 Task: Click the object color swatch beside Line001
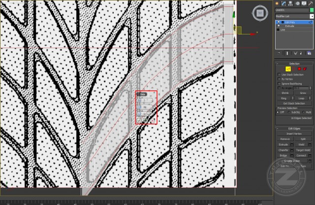tap(312, 10)
